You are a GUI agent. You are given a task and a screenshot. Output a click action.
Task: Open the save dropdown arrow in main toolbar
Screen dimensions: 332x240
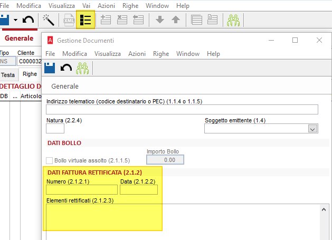(15, 20)
